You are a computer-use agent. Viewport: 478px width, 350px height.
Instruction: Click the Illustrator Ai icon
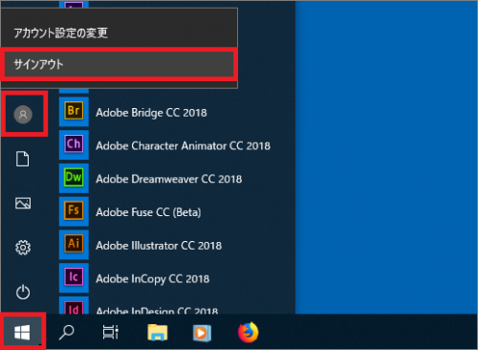[74, 244]
